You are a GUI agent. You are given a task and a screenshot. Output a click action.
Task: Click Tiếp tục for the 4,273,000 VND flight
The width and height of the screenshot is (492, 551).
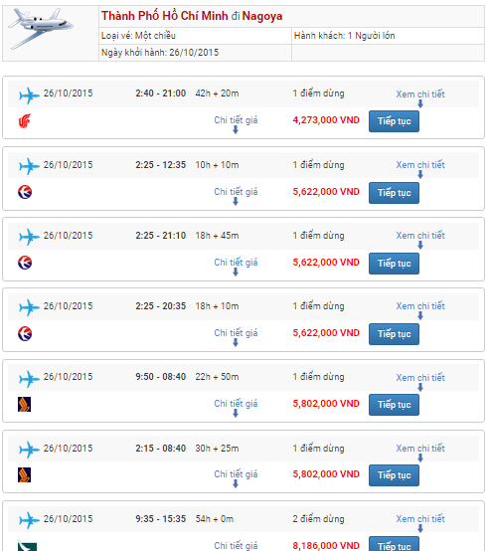(x=394, y=121)
